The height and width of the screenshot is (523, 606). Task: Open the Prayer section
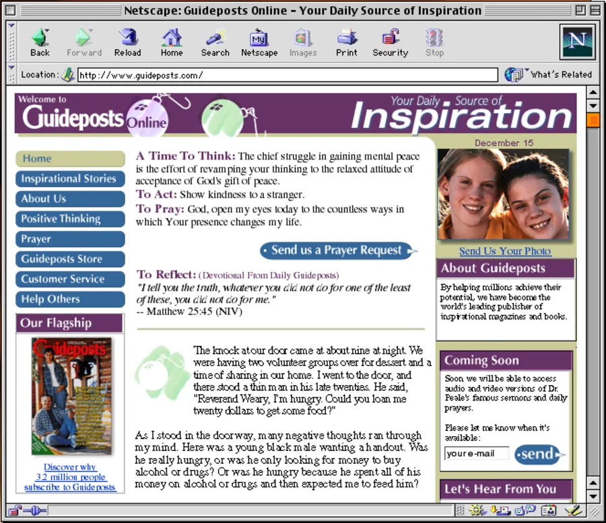[70, 239]
